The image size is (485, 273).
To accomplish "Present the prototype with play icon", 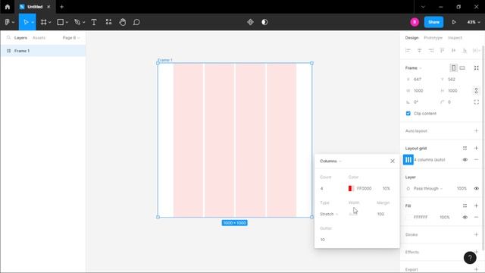I will (x=454, y=22).
